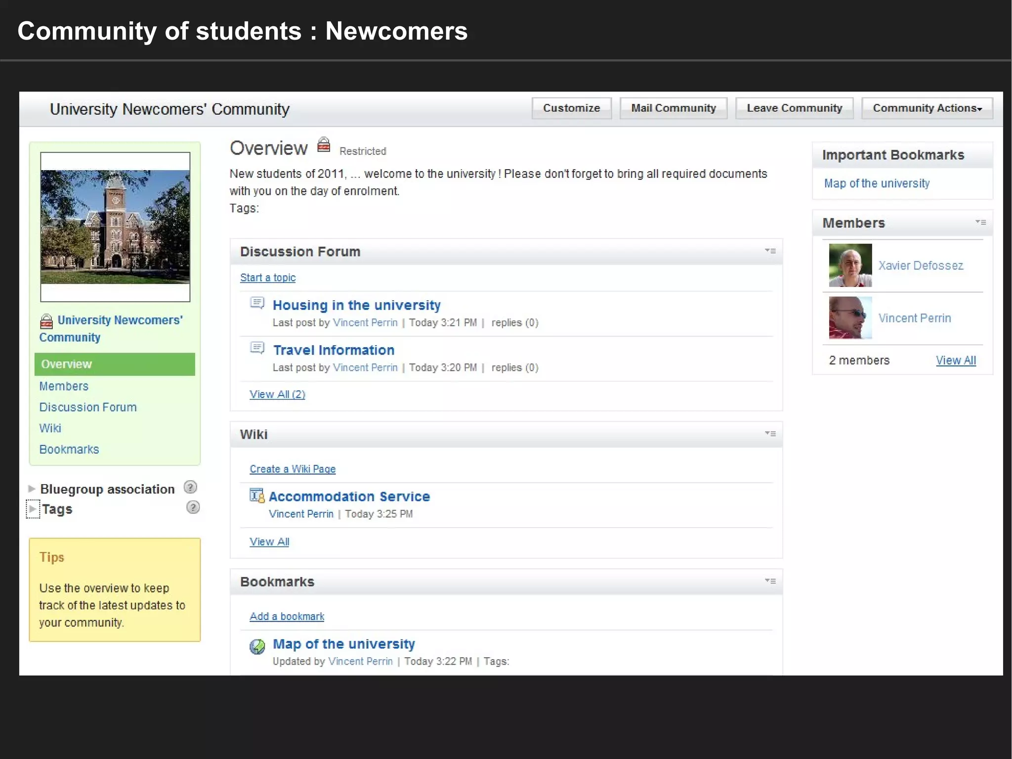The image size is (1012, 759).
Task: Click the Restricted lock icon beside Overview
Action: point(324,145)
